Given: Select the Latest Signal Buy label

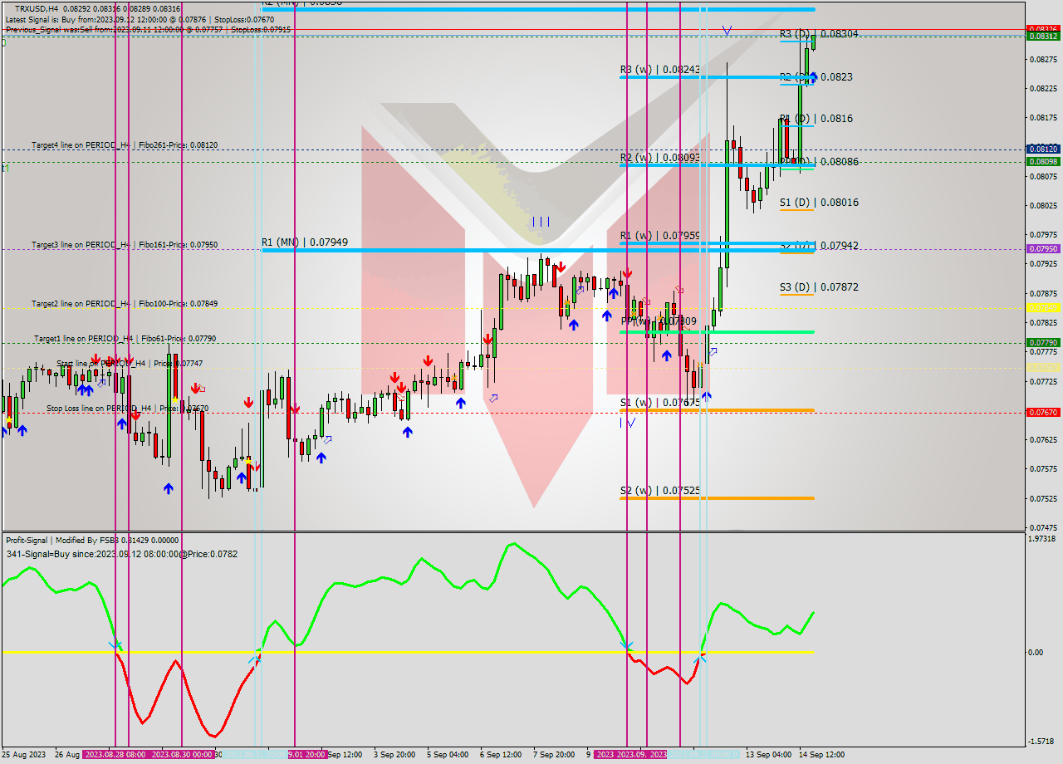Looking at the screenshot, I should [140, 18].
